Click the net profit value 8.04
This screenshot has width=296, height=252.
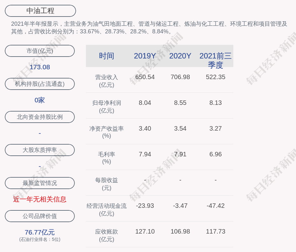(145, 103)
